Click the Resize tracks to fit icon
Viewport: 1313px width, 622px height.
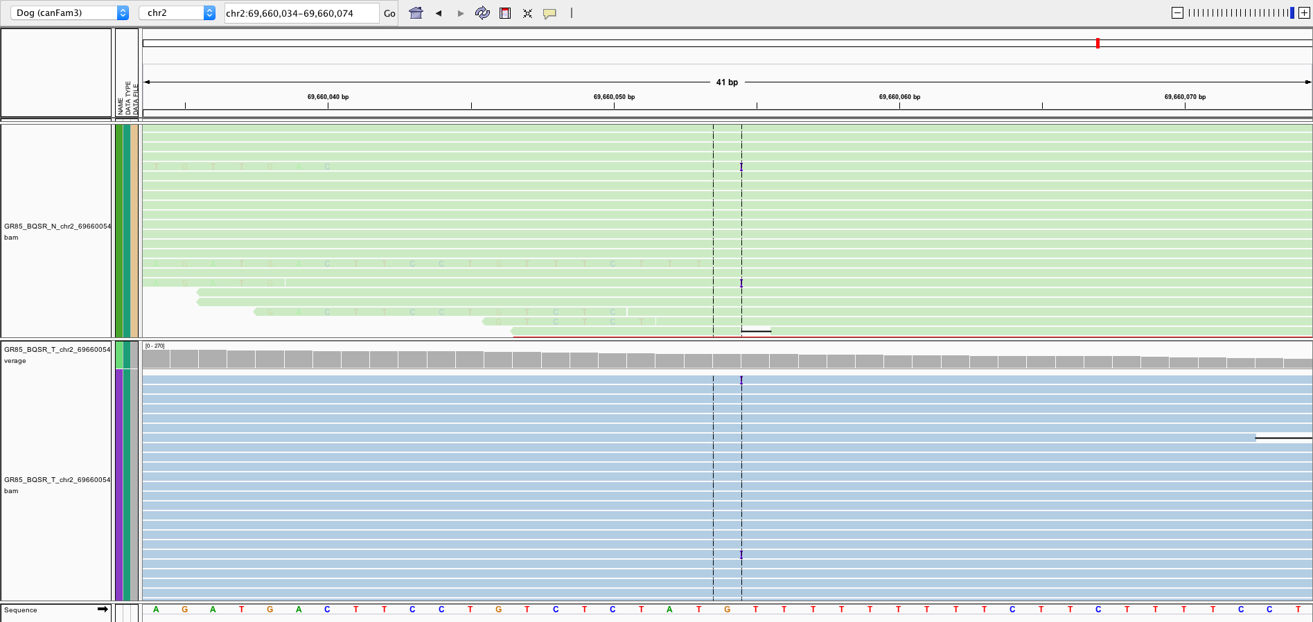tap(527, 13)
